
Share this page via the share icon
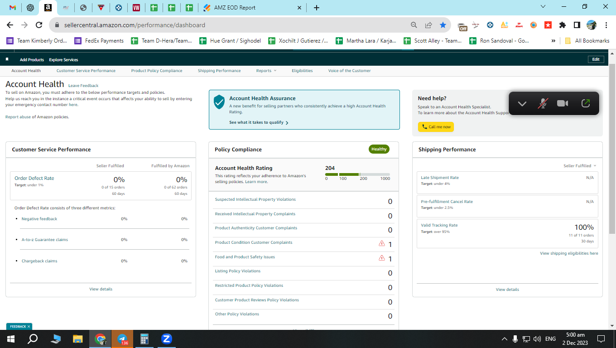point(428,25)
